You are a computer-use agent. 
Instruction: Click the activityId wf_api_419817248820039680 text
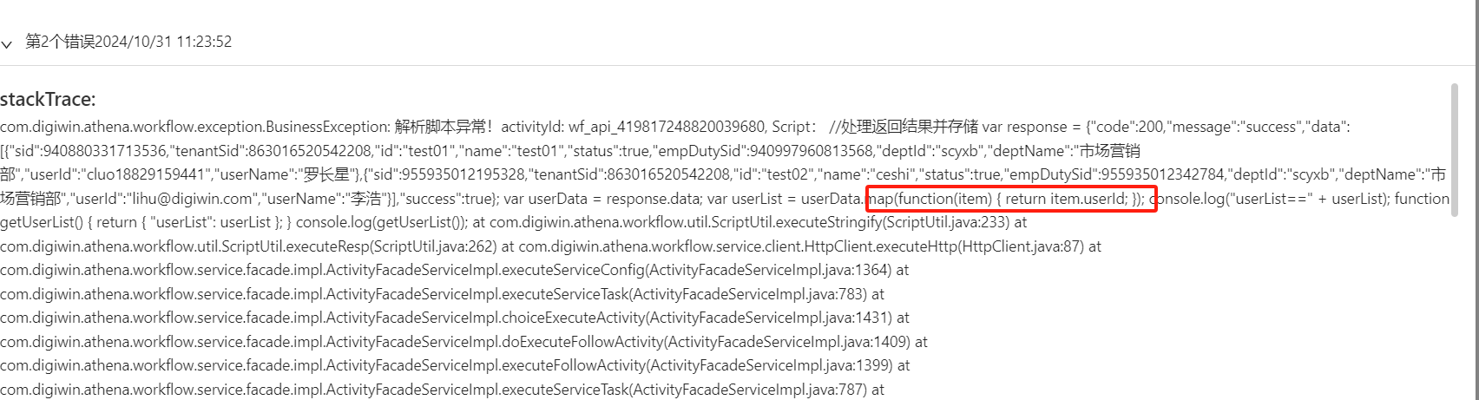click(x=634, y=127)
